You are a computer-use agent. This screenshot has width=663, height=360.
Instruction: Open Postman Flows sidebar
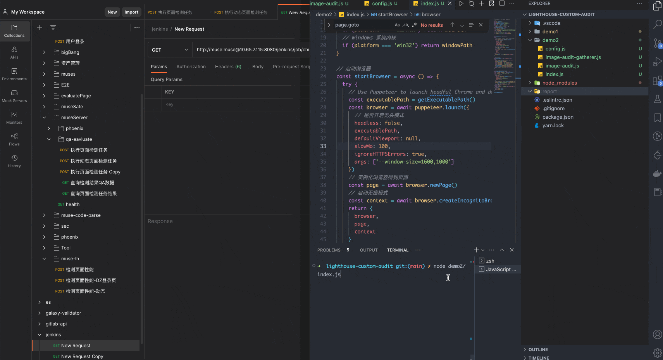coord(14,140)
